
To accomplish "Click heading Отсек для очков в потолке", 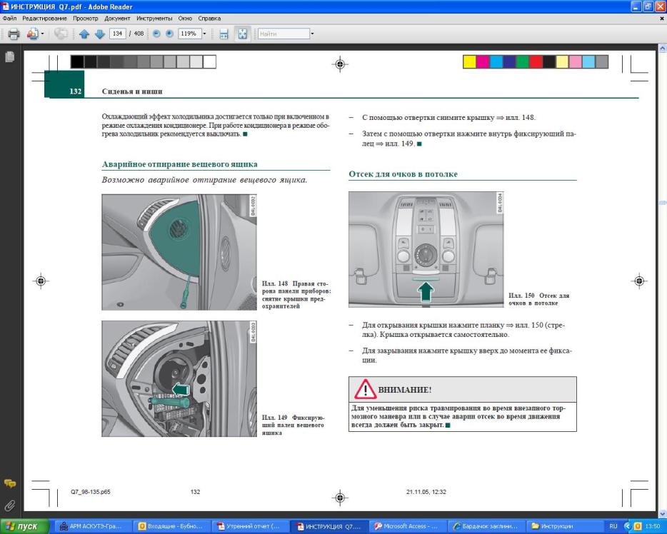I will pyautogui.click(x=403, y=174).
